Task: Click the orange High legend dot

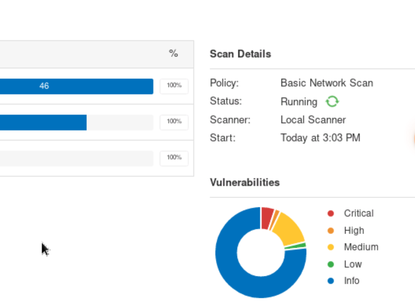Action: (x=331, y=230)
